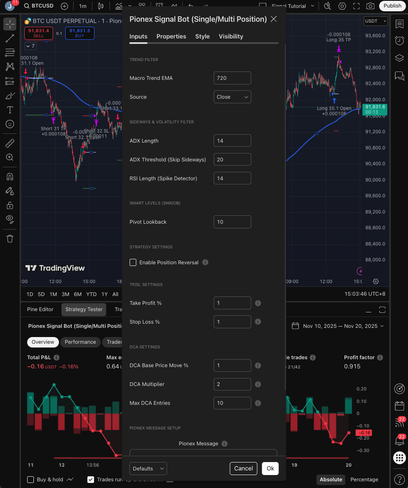Image resolution: width=408 pixels, height=488 pixels.
Task: Toggle the Buy & hold checkbox
Action: pyautogui.click(x=31, y=480)
